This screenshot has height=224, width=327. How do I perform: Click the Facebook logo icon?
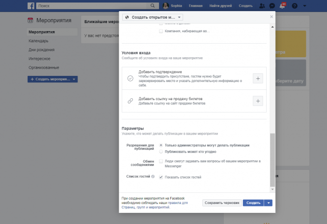point(30,6)
